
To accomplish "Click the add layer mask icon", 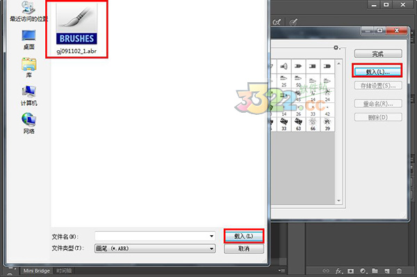I will pyautogui.click(x=351, y=271).
